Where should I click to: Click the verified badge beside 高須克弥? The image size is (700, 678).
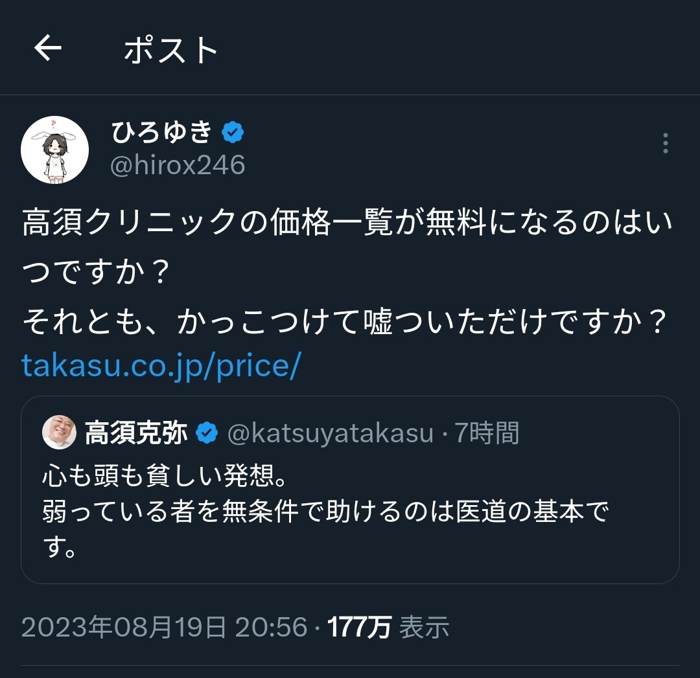point(207,433)
